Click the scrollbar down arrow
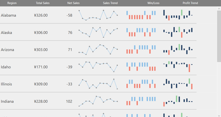The height and width of the screenshot is (117, 221). point(219,115)
